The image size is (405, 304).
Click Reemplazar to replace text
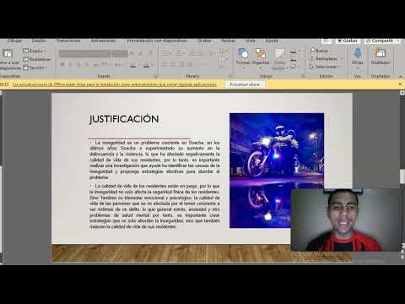pos(324,58)
